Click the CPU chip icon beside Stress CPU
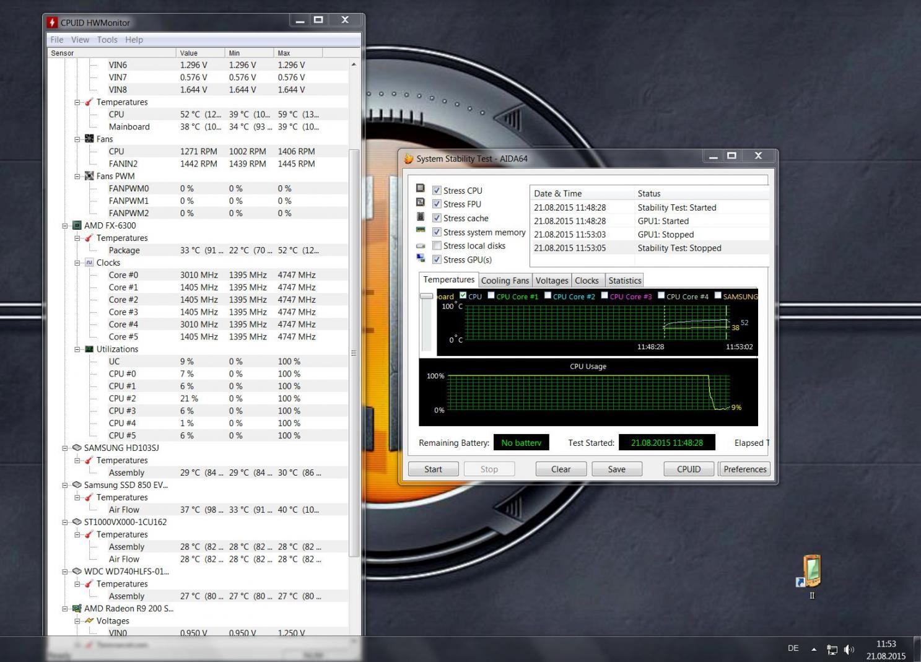The image size is (921, 662). click(x=421, y=188)
